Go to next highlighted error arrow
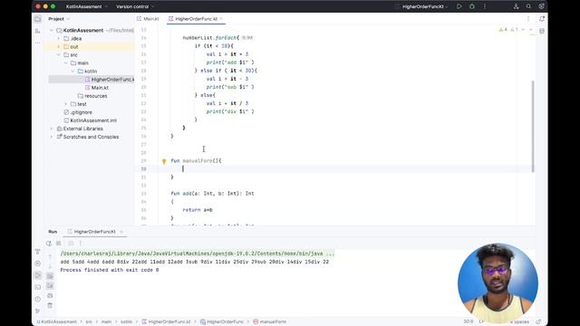Viewport: 580px width, 326px height. [531, 30]
